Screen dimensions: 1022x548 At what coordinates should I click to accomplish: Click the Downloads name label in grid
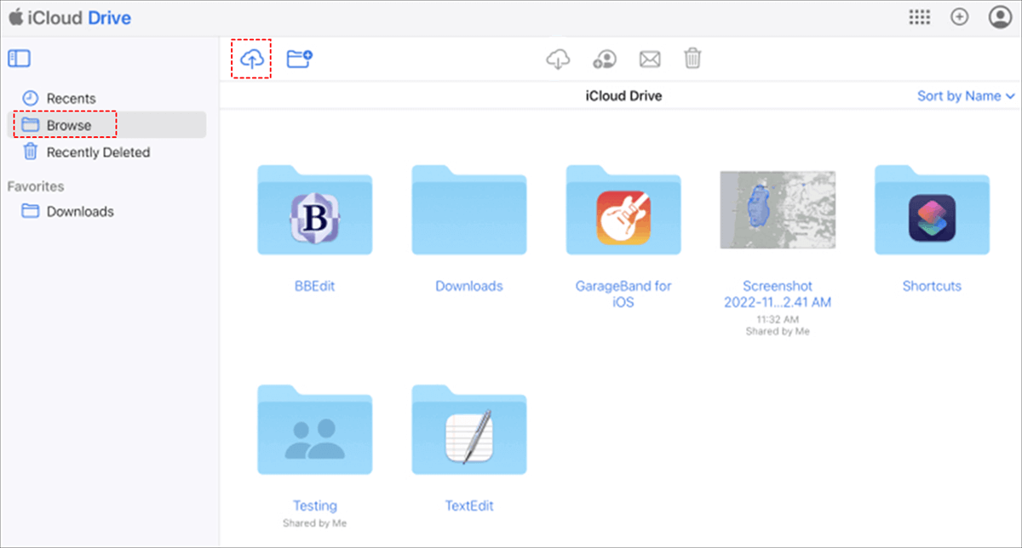[469, 286]
